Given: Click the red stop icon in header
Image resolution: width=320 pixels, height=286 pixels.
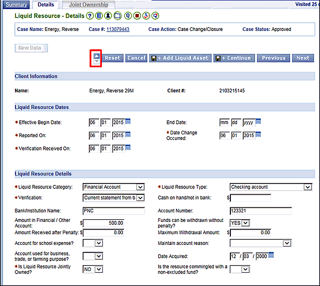Looking at the screenshot, I should click(x=137, y=16).
